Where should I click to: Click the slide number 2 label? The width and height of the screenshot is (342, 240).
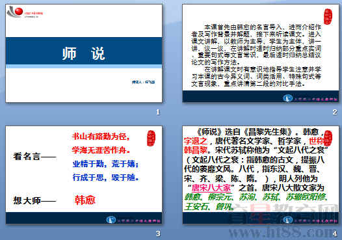point(335,112)
